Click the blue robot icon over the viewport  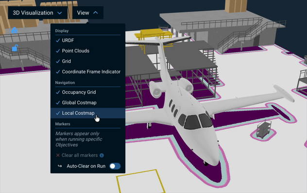[x=15, y=31]
